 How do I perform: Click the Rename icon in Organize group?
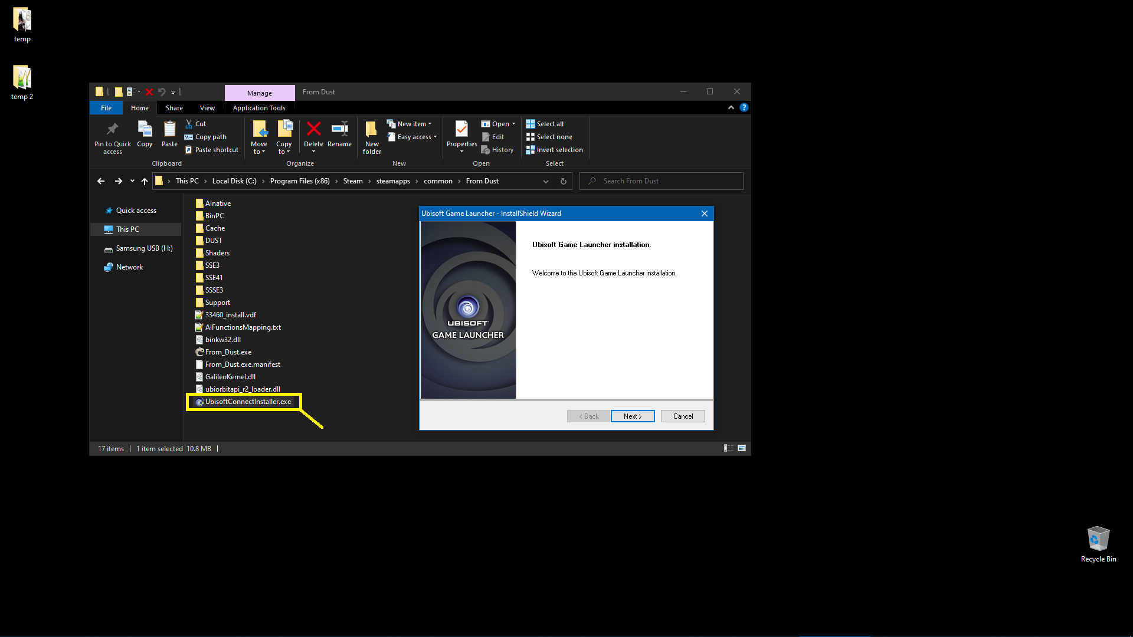pos(339,130)
